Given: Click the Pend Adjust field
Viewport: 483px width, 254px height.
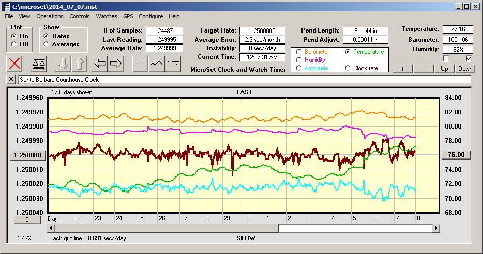Looking at the screenshot, I should click(366, 40).
